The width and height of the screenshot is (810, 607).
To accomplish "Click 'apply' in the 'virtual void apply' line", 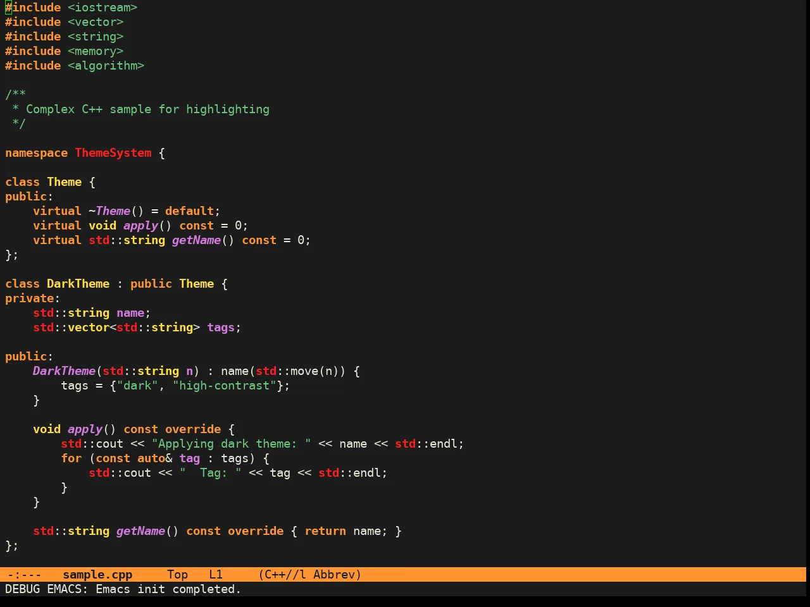I will tap(141, 226).
